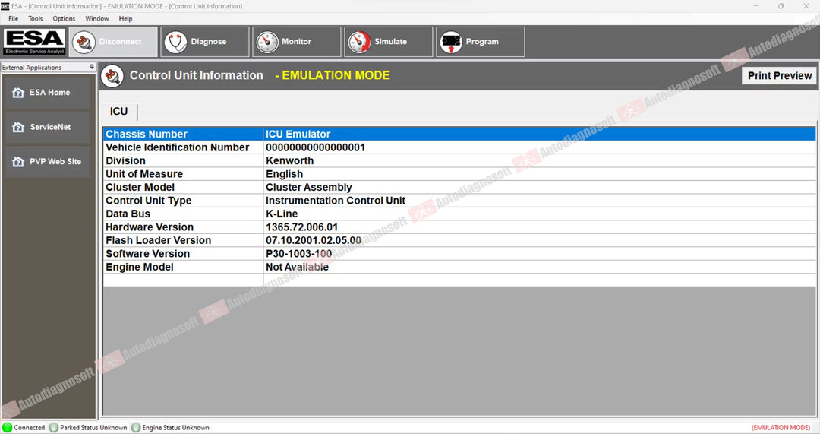Screen dimensions: 820x434
Task: Open the Help menu
Action: tap(125, 18)
